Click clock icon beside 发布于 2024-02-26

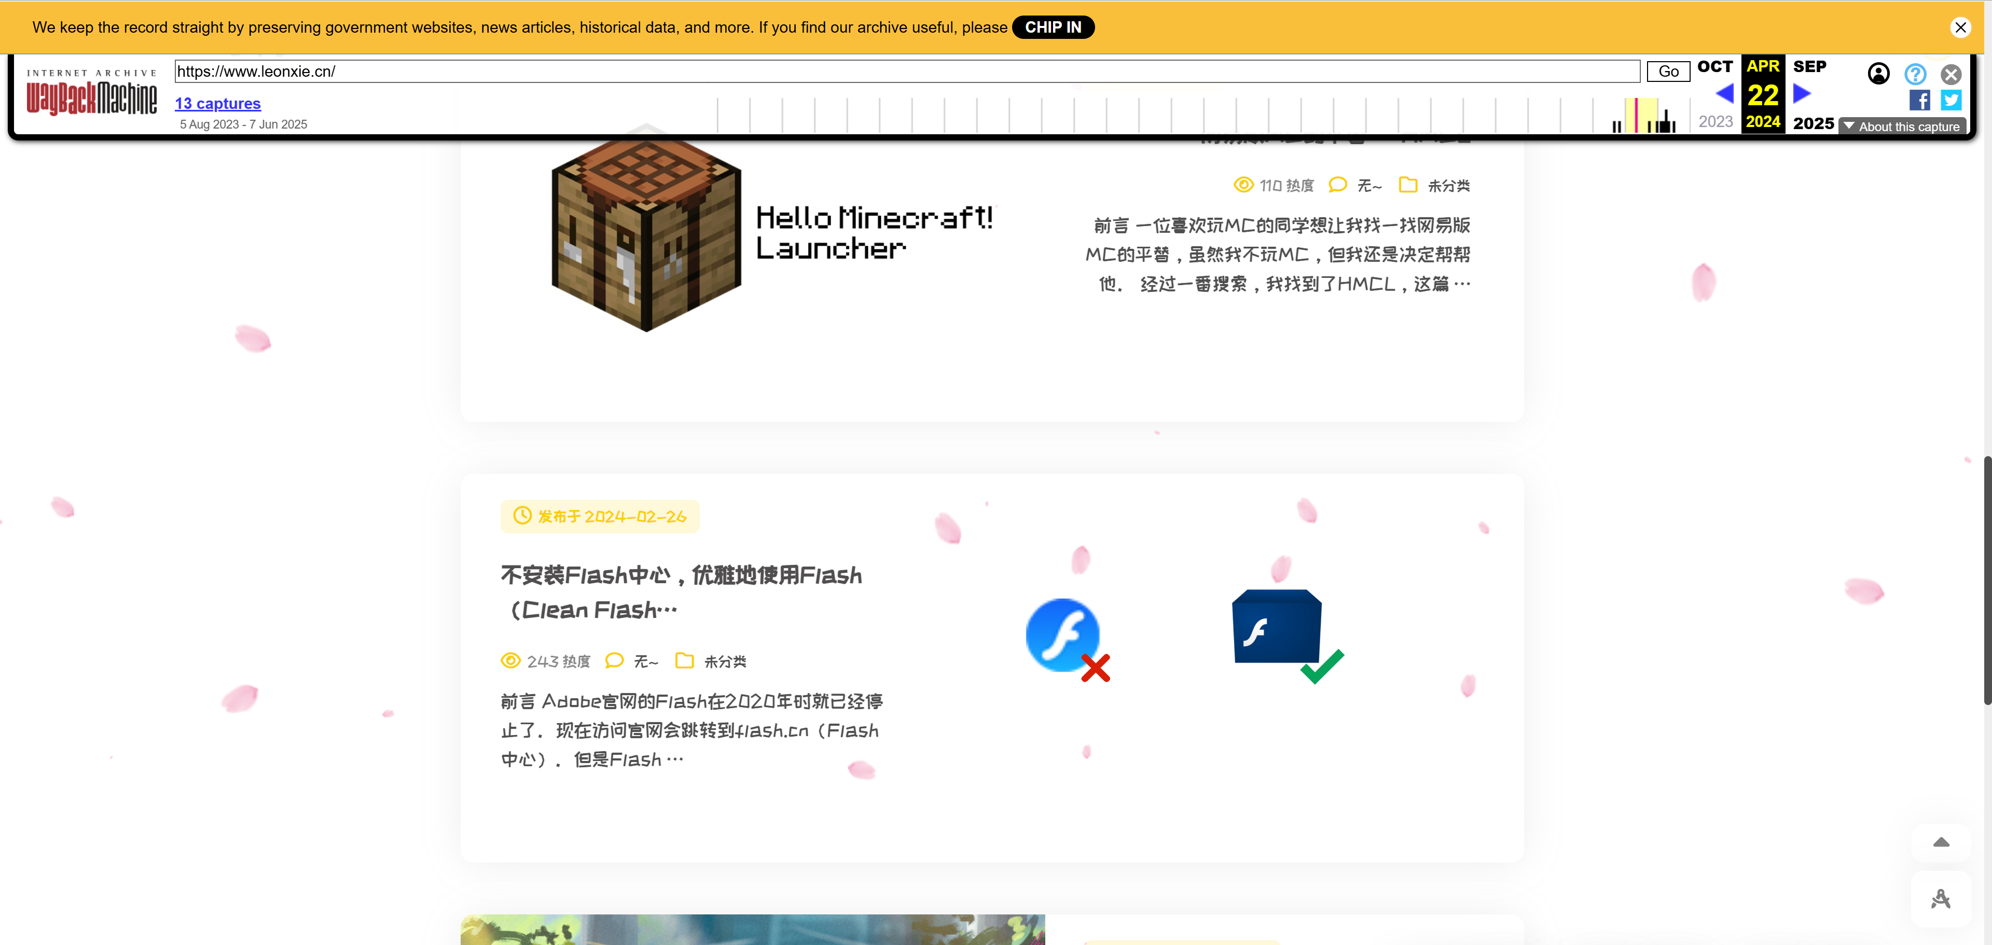click(x=522, y=515)
